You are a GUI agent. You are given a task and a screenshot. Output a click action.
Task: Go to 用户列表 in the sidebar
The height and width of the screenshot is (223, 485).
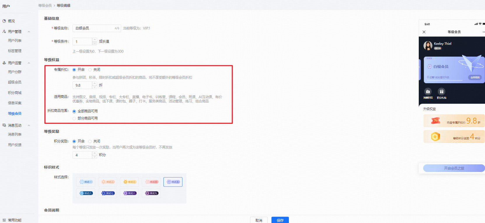(15, 41)
